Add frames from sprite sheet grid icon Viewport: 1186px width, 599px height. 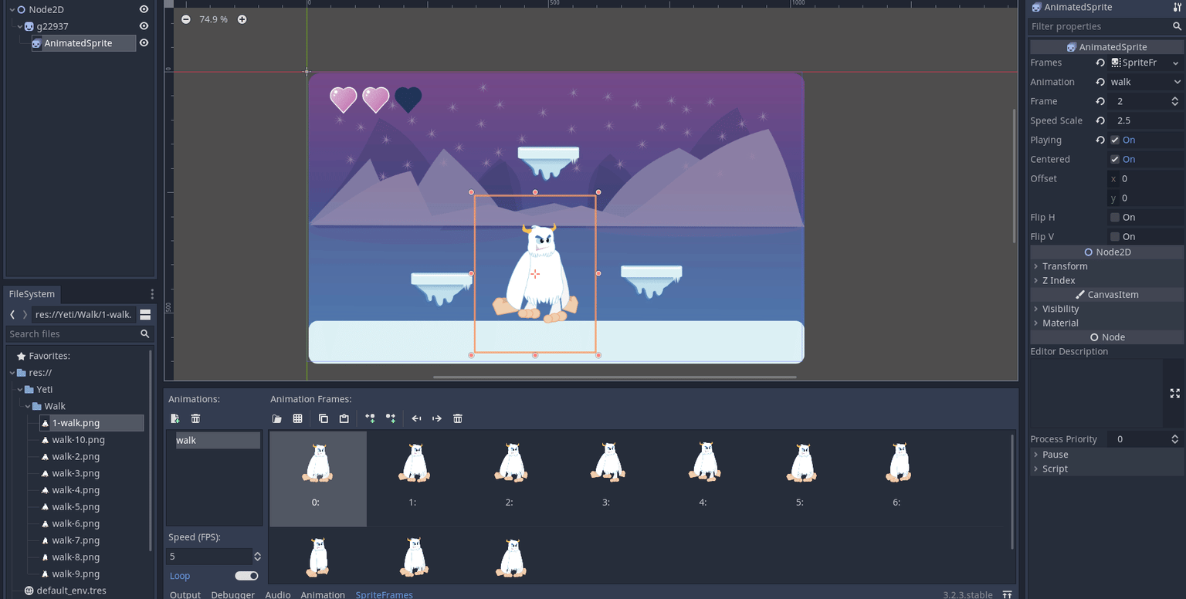click(x=297, y=418)
